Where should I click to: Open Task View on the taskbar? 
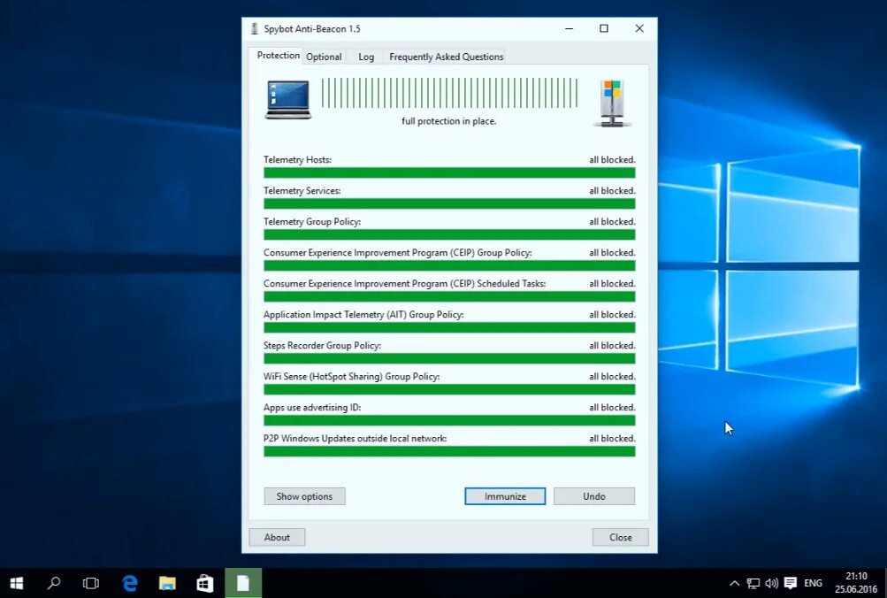pos(90,583)
